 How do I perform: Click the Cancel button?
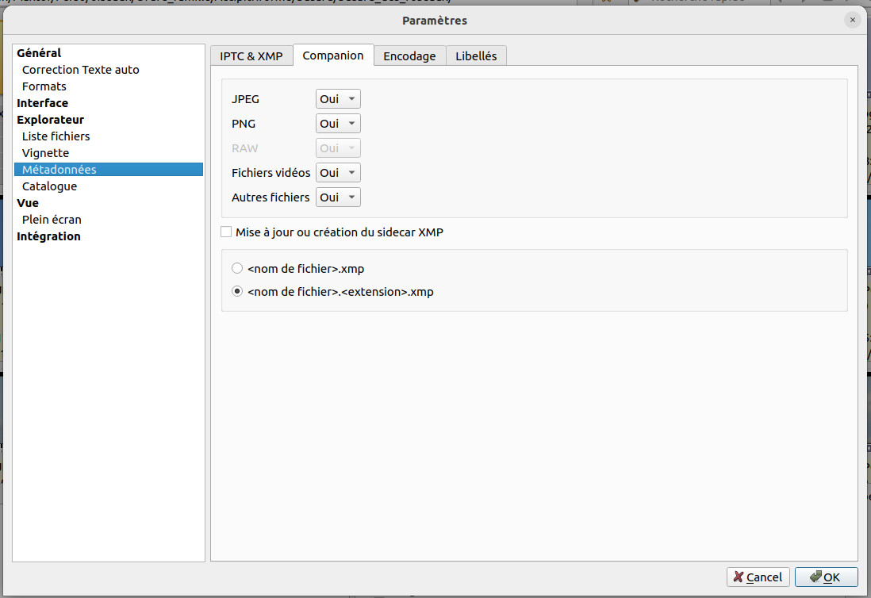pyautogui.click(x=758, y=577)
